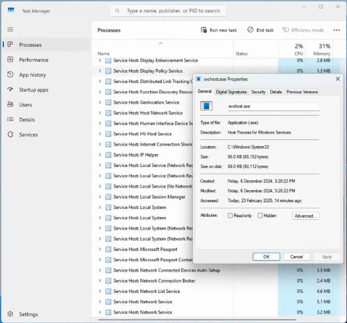
Task: Click the svchost.exe filename field
Action: point(273,106)
